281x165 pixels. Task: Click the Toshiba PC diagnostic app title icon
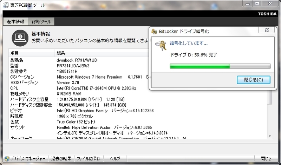[x=6, y=5]
